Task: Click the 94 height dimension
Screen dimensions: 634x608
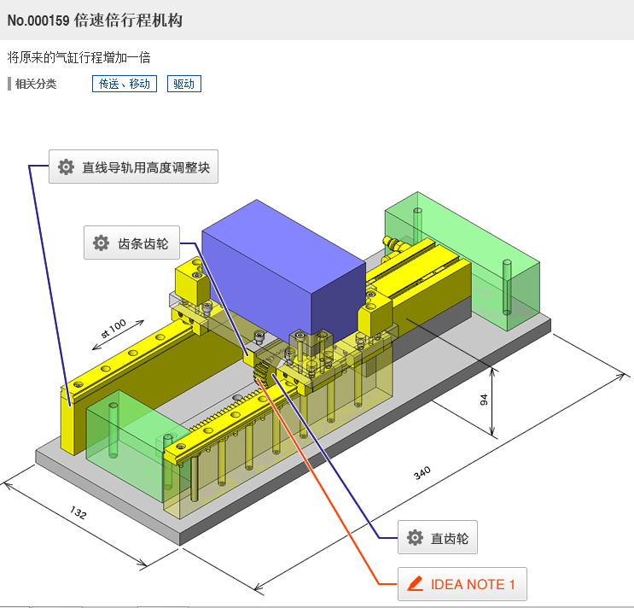Action: 484,400
